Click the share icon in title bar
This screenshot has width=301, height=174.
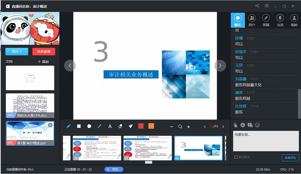tap(257, 6)
